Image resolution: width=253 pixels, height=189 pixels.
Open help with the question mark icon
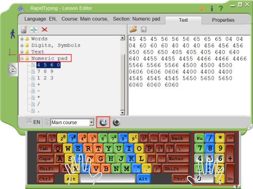pyautogui.click(x=221, y=8)
